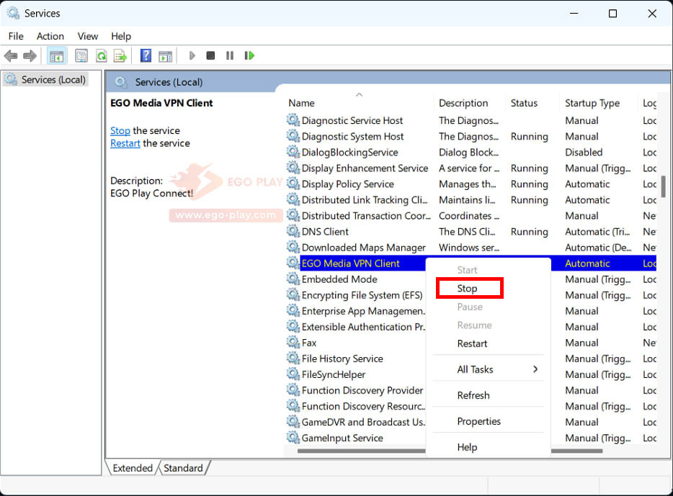Click the gear icon beside Display Policy Service
Screen dimensions: 673x496
coord(293,184)
